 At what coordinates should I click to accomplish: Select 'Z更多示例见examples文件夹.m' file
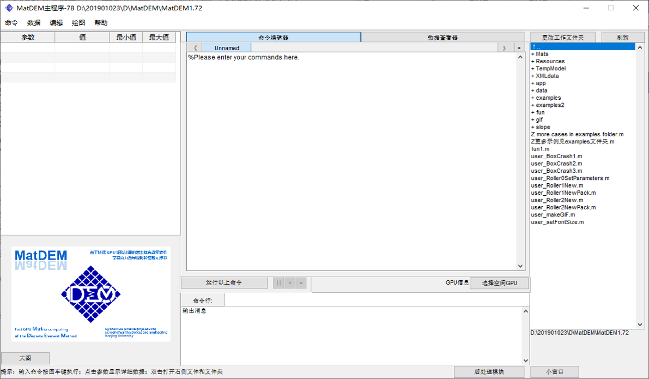point(583,142)
